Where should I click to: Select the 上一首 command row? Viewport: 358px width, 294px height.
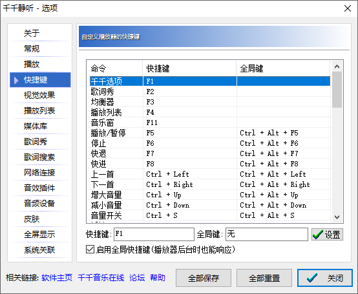tap(210, 174)
